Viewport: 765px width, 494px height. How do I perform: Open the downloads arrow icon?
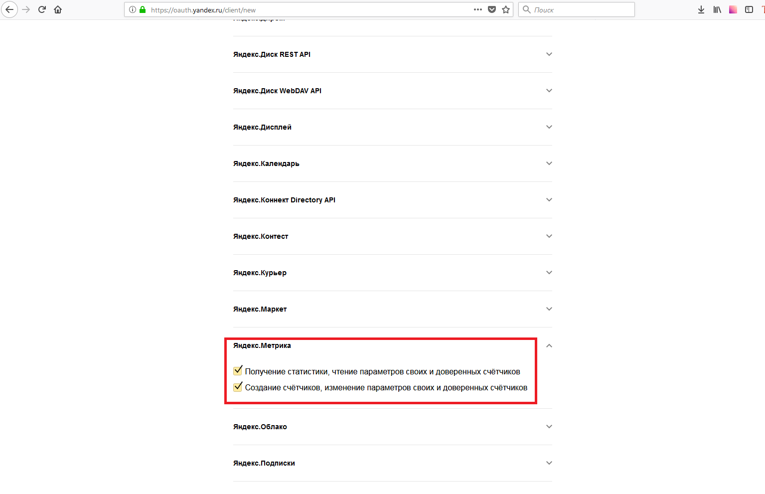coord(701,9)
